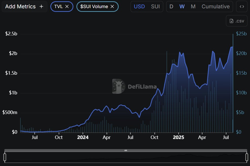This screenshot has width=250, height=166.
Task: Remove the $SUI Volume metric with its X
Action: pyautogui.click(x=112, y=7)
